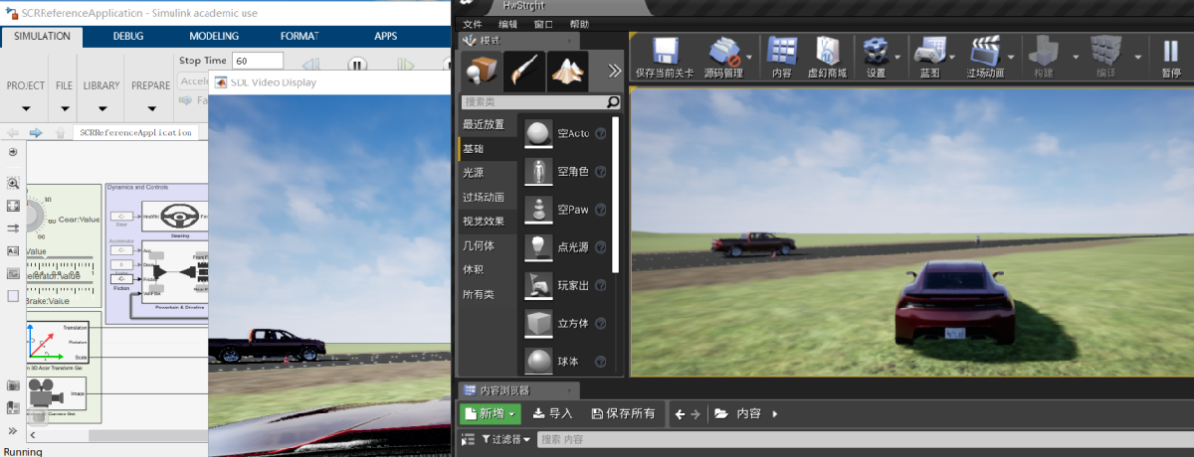This screenshot has height=457, width=1194.
Task: Select the 光源 (Lights) category
Action: pos(473,173)
